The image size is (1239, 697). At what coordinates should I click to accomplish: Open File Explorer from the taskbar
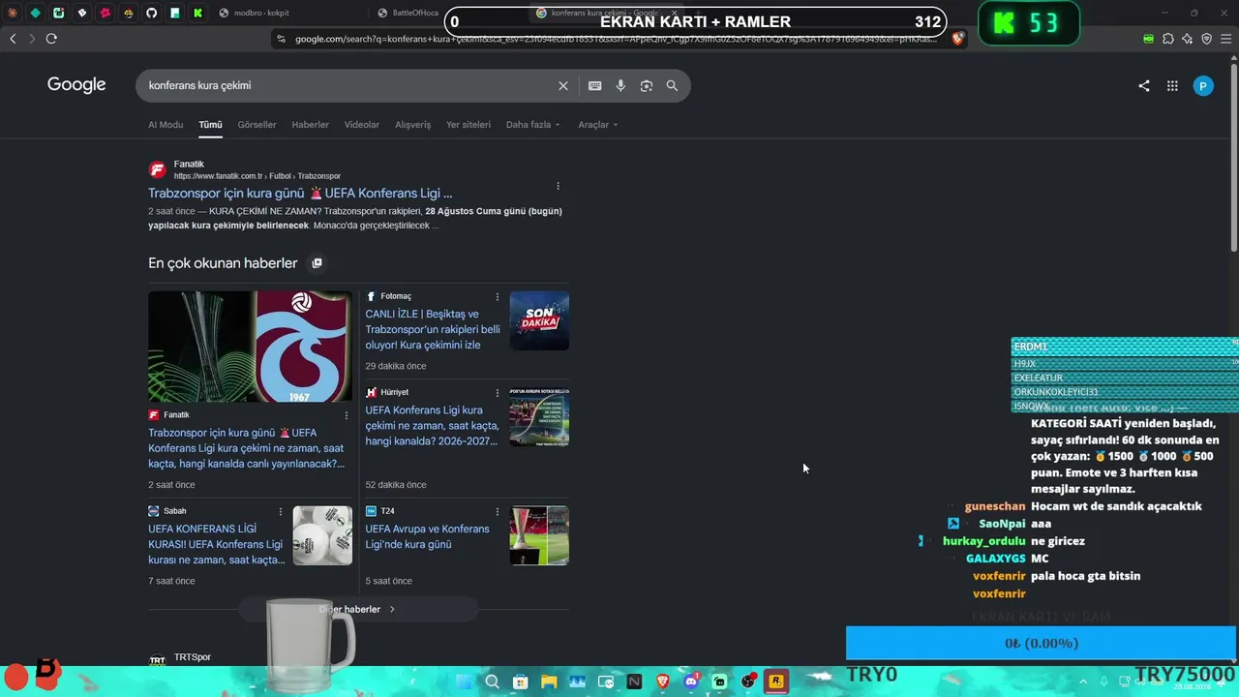coord(549,682)
